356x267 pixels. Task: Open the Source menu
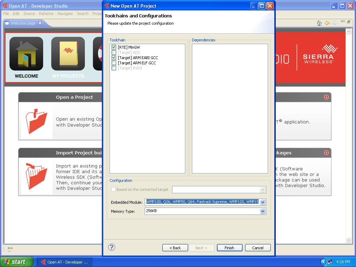click(x=29, y=14)
